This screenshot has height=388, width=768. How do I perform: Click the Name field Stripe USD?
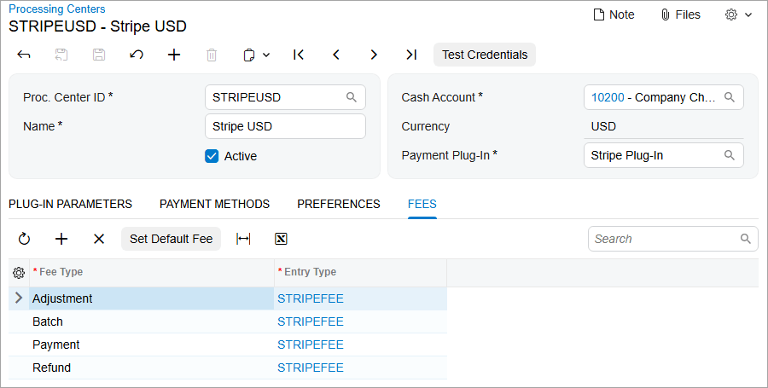point(285,126)
